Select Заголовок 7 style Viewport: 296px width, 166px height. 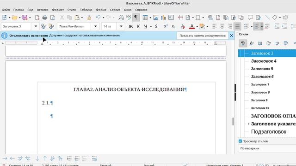tap(260, 84)
